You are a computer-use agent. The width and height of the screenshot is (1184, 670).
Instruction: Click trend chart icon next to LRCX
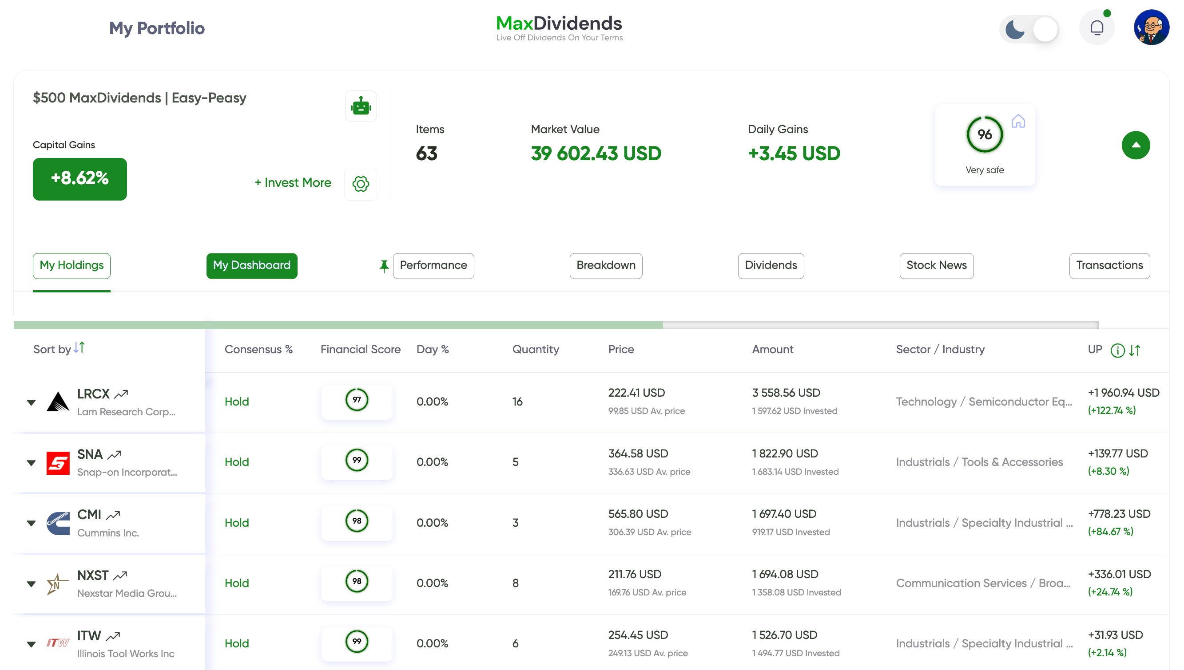click(121, 394)
